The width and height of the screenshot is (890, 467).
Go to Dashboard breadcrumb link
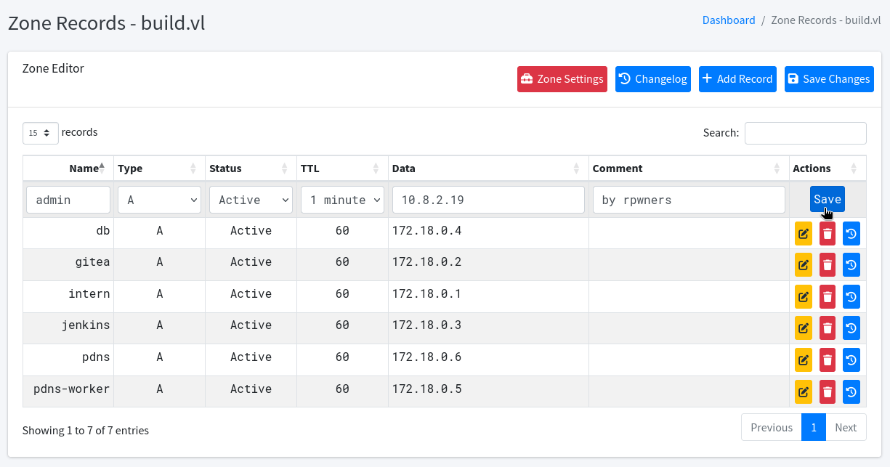point(729,20)
